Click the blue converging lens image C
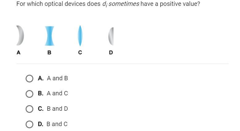 [80, 36]
